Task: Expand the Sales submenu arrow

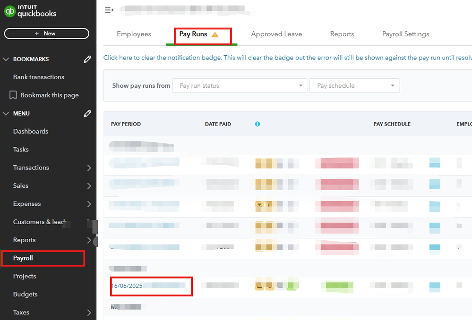Action: (89, 186)
